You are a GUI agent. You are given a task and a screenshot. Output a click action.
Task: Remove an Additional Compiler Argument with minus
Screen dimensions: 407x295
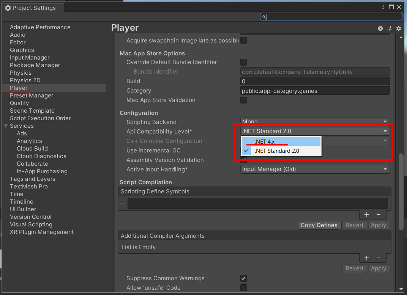(379, 258)
